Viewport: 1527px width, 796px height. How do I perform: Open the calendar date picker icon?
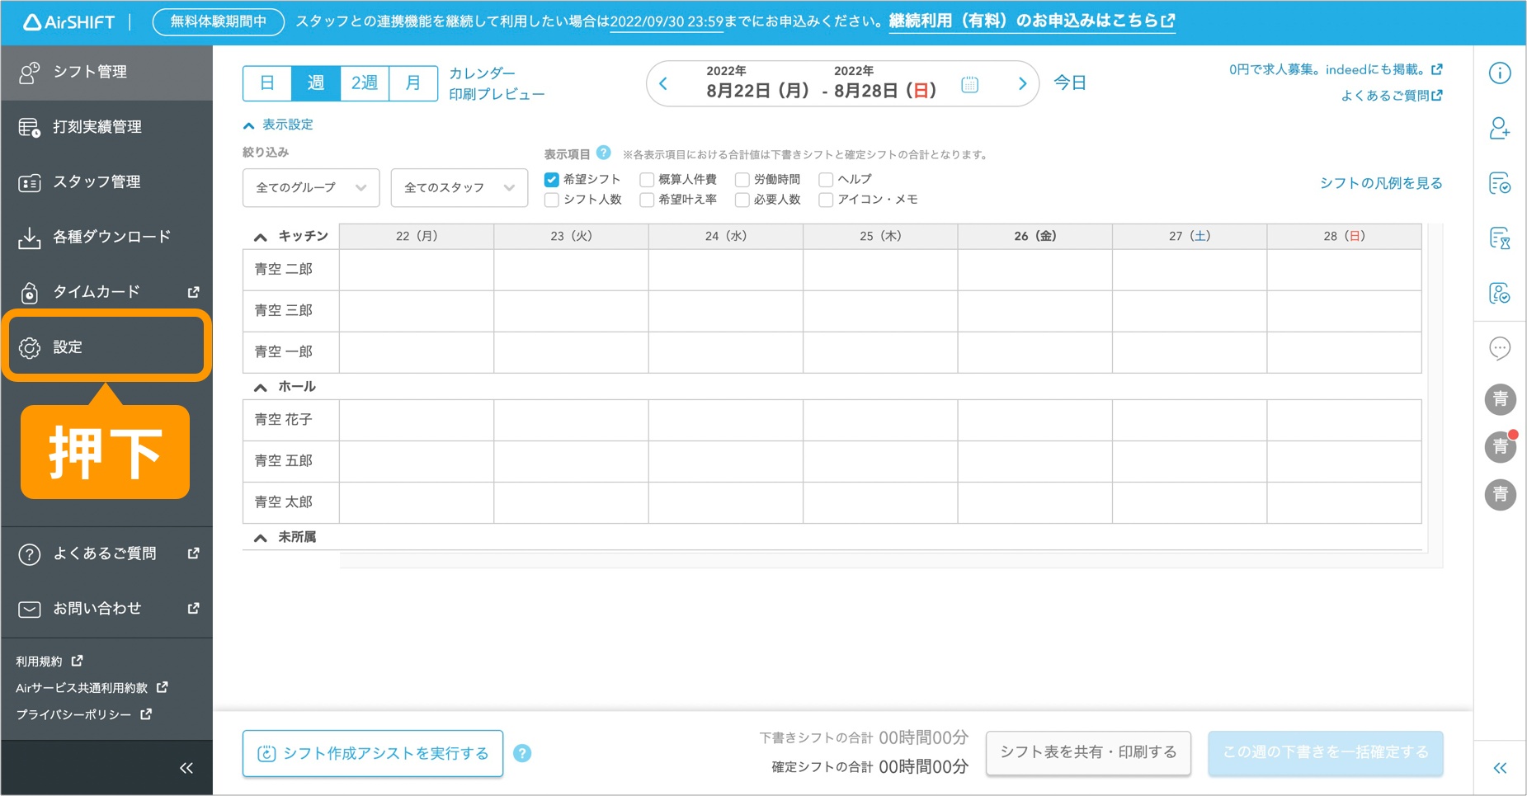(969, 83)
